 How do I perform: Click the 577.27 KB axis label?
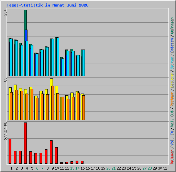[x=5, y=131]
